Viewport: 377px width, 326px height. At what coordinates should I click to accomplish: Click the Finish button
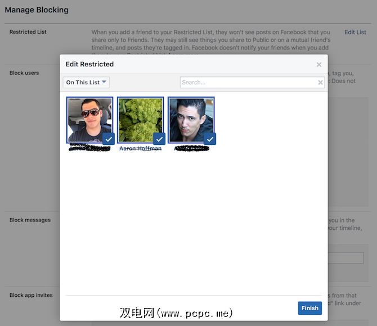(x=310, y=308)
